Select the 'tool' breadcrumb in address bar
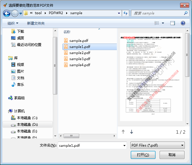Image resolution: width=192 pixels, height=165 pixels. tap(38, 13)
